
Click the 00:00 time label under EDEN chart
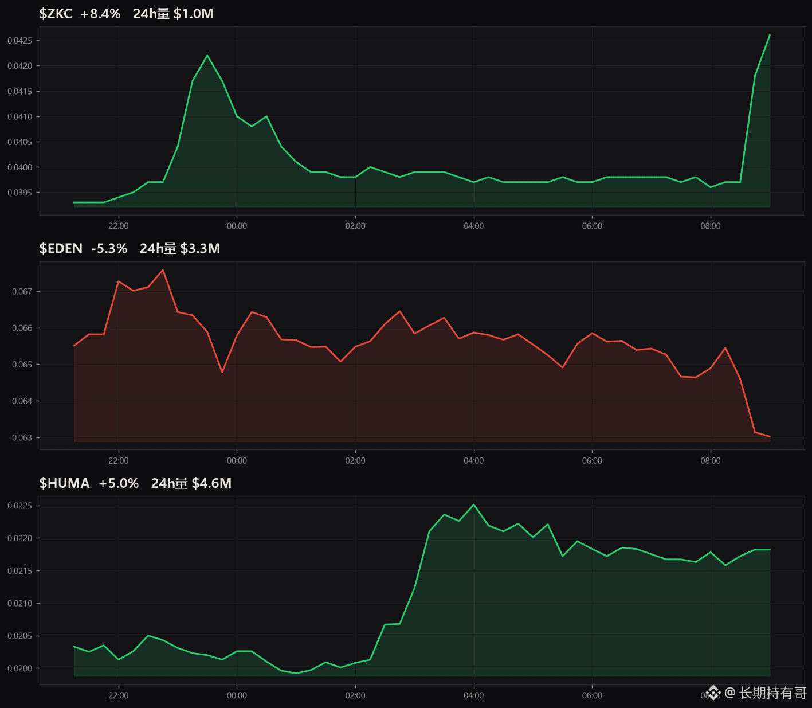[237, 460]
